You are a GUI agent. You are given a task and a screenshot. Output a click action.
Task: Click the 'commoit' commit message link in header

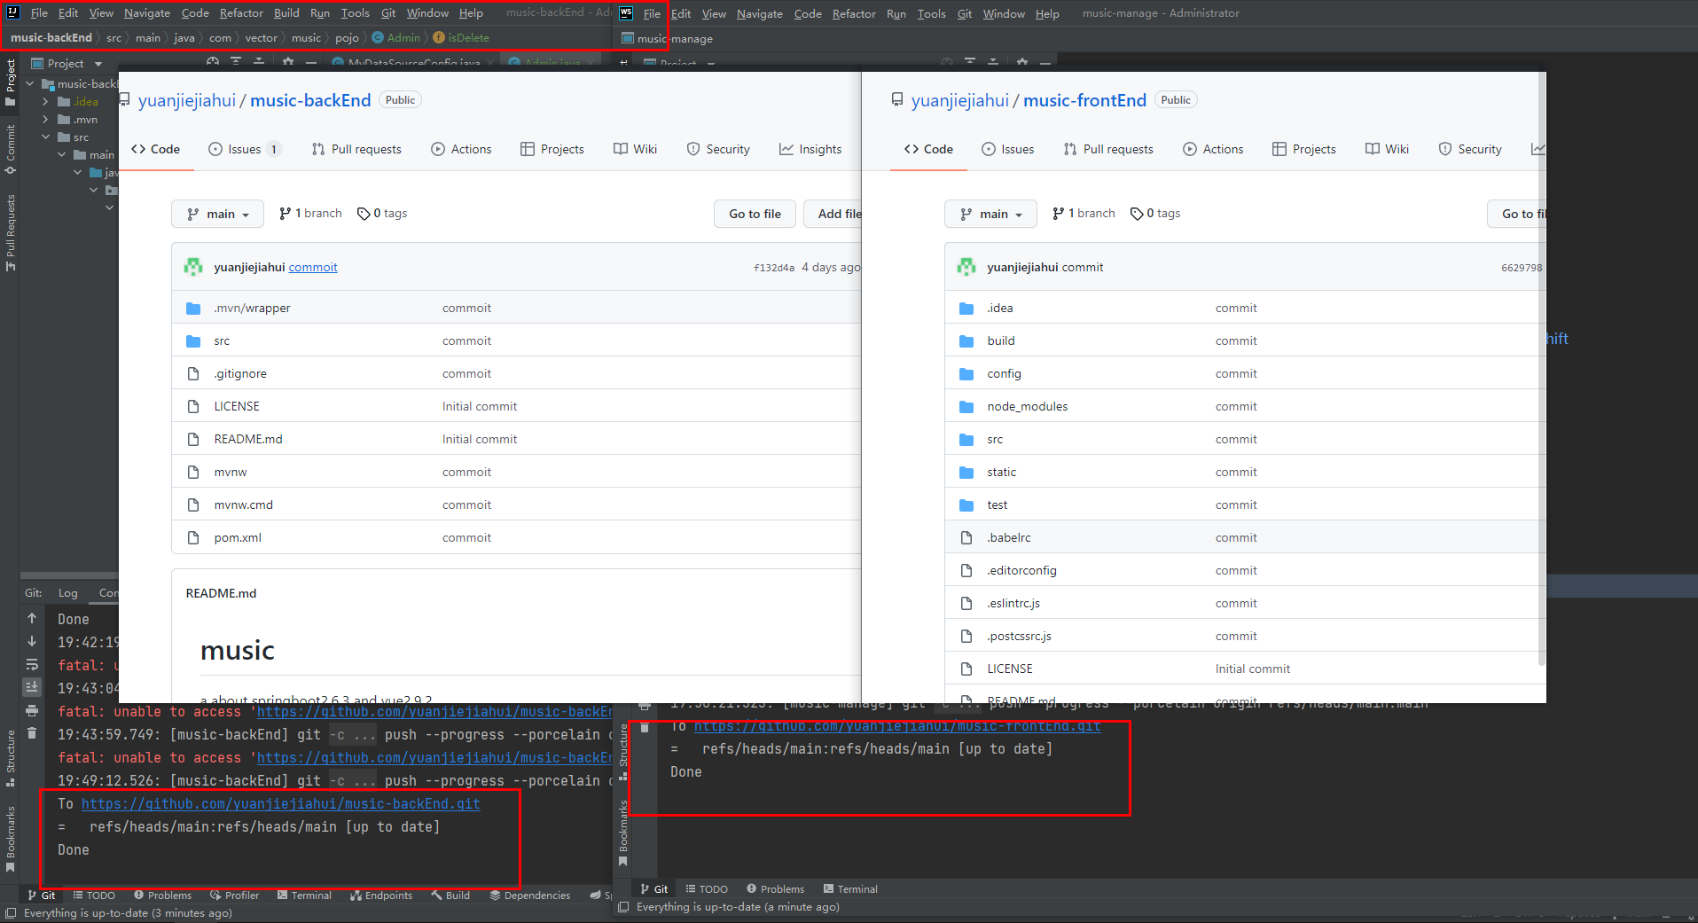coord(313,267)
